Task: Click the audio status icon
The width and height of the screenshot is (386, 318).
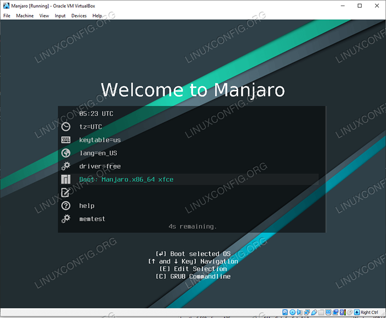Action: point(299,312)
